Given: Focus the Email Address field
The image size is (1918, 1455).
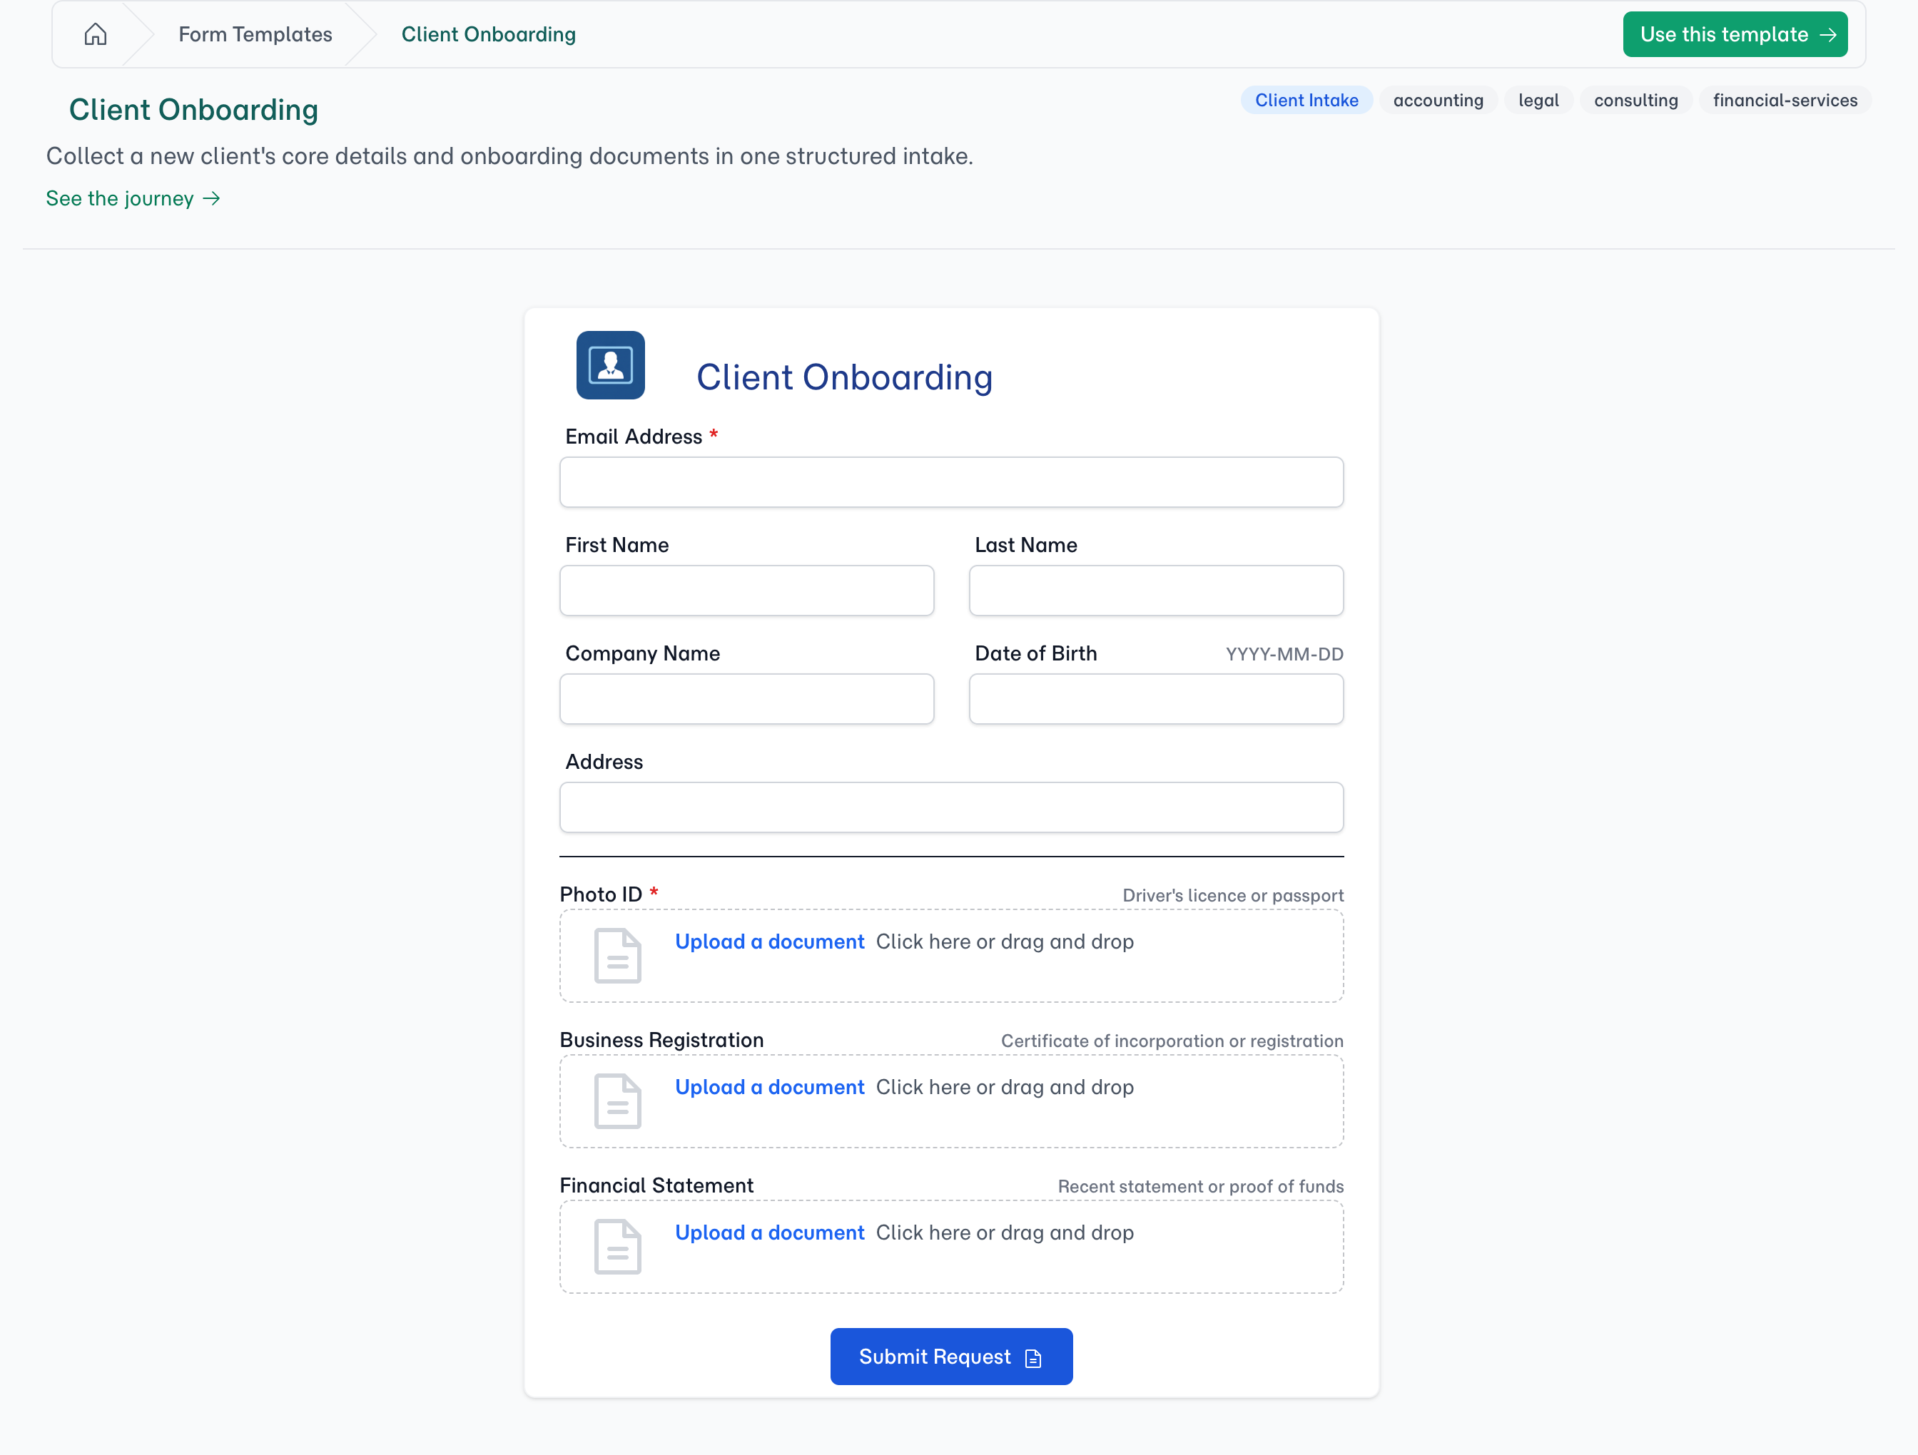Looking at the screenshot, I should (951, 483).
